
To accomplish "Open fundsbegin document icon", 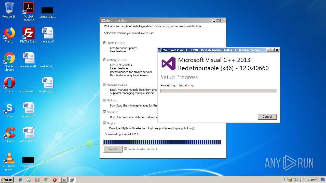I will [47, 85].
